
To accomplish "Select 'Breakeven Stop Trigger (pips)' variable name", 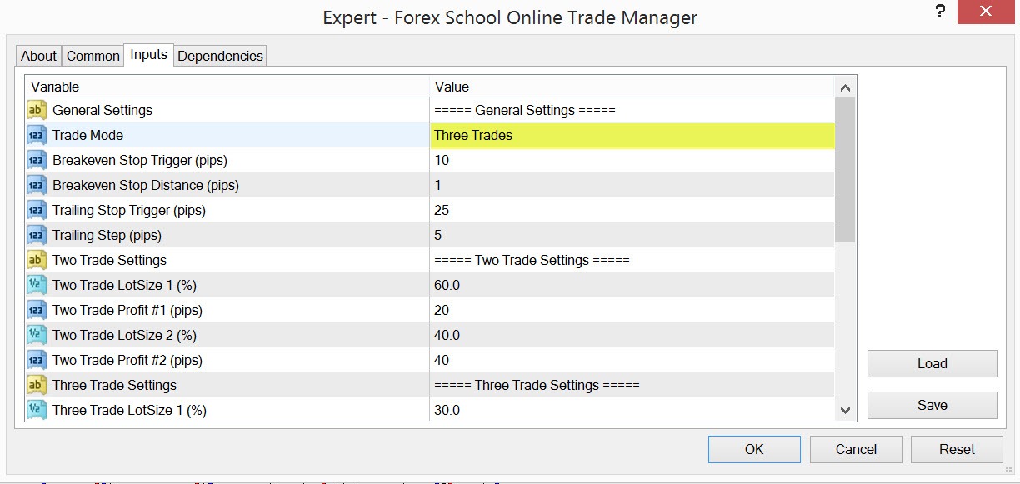I will tap(140, 160).
